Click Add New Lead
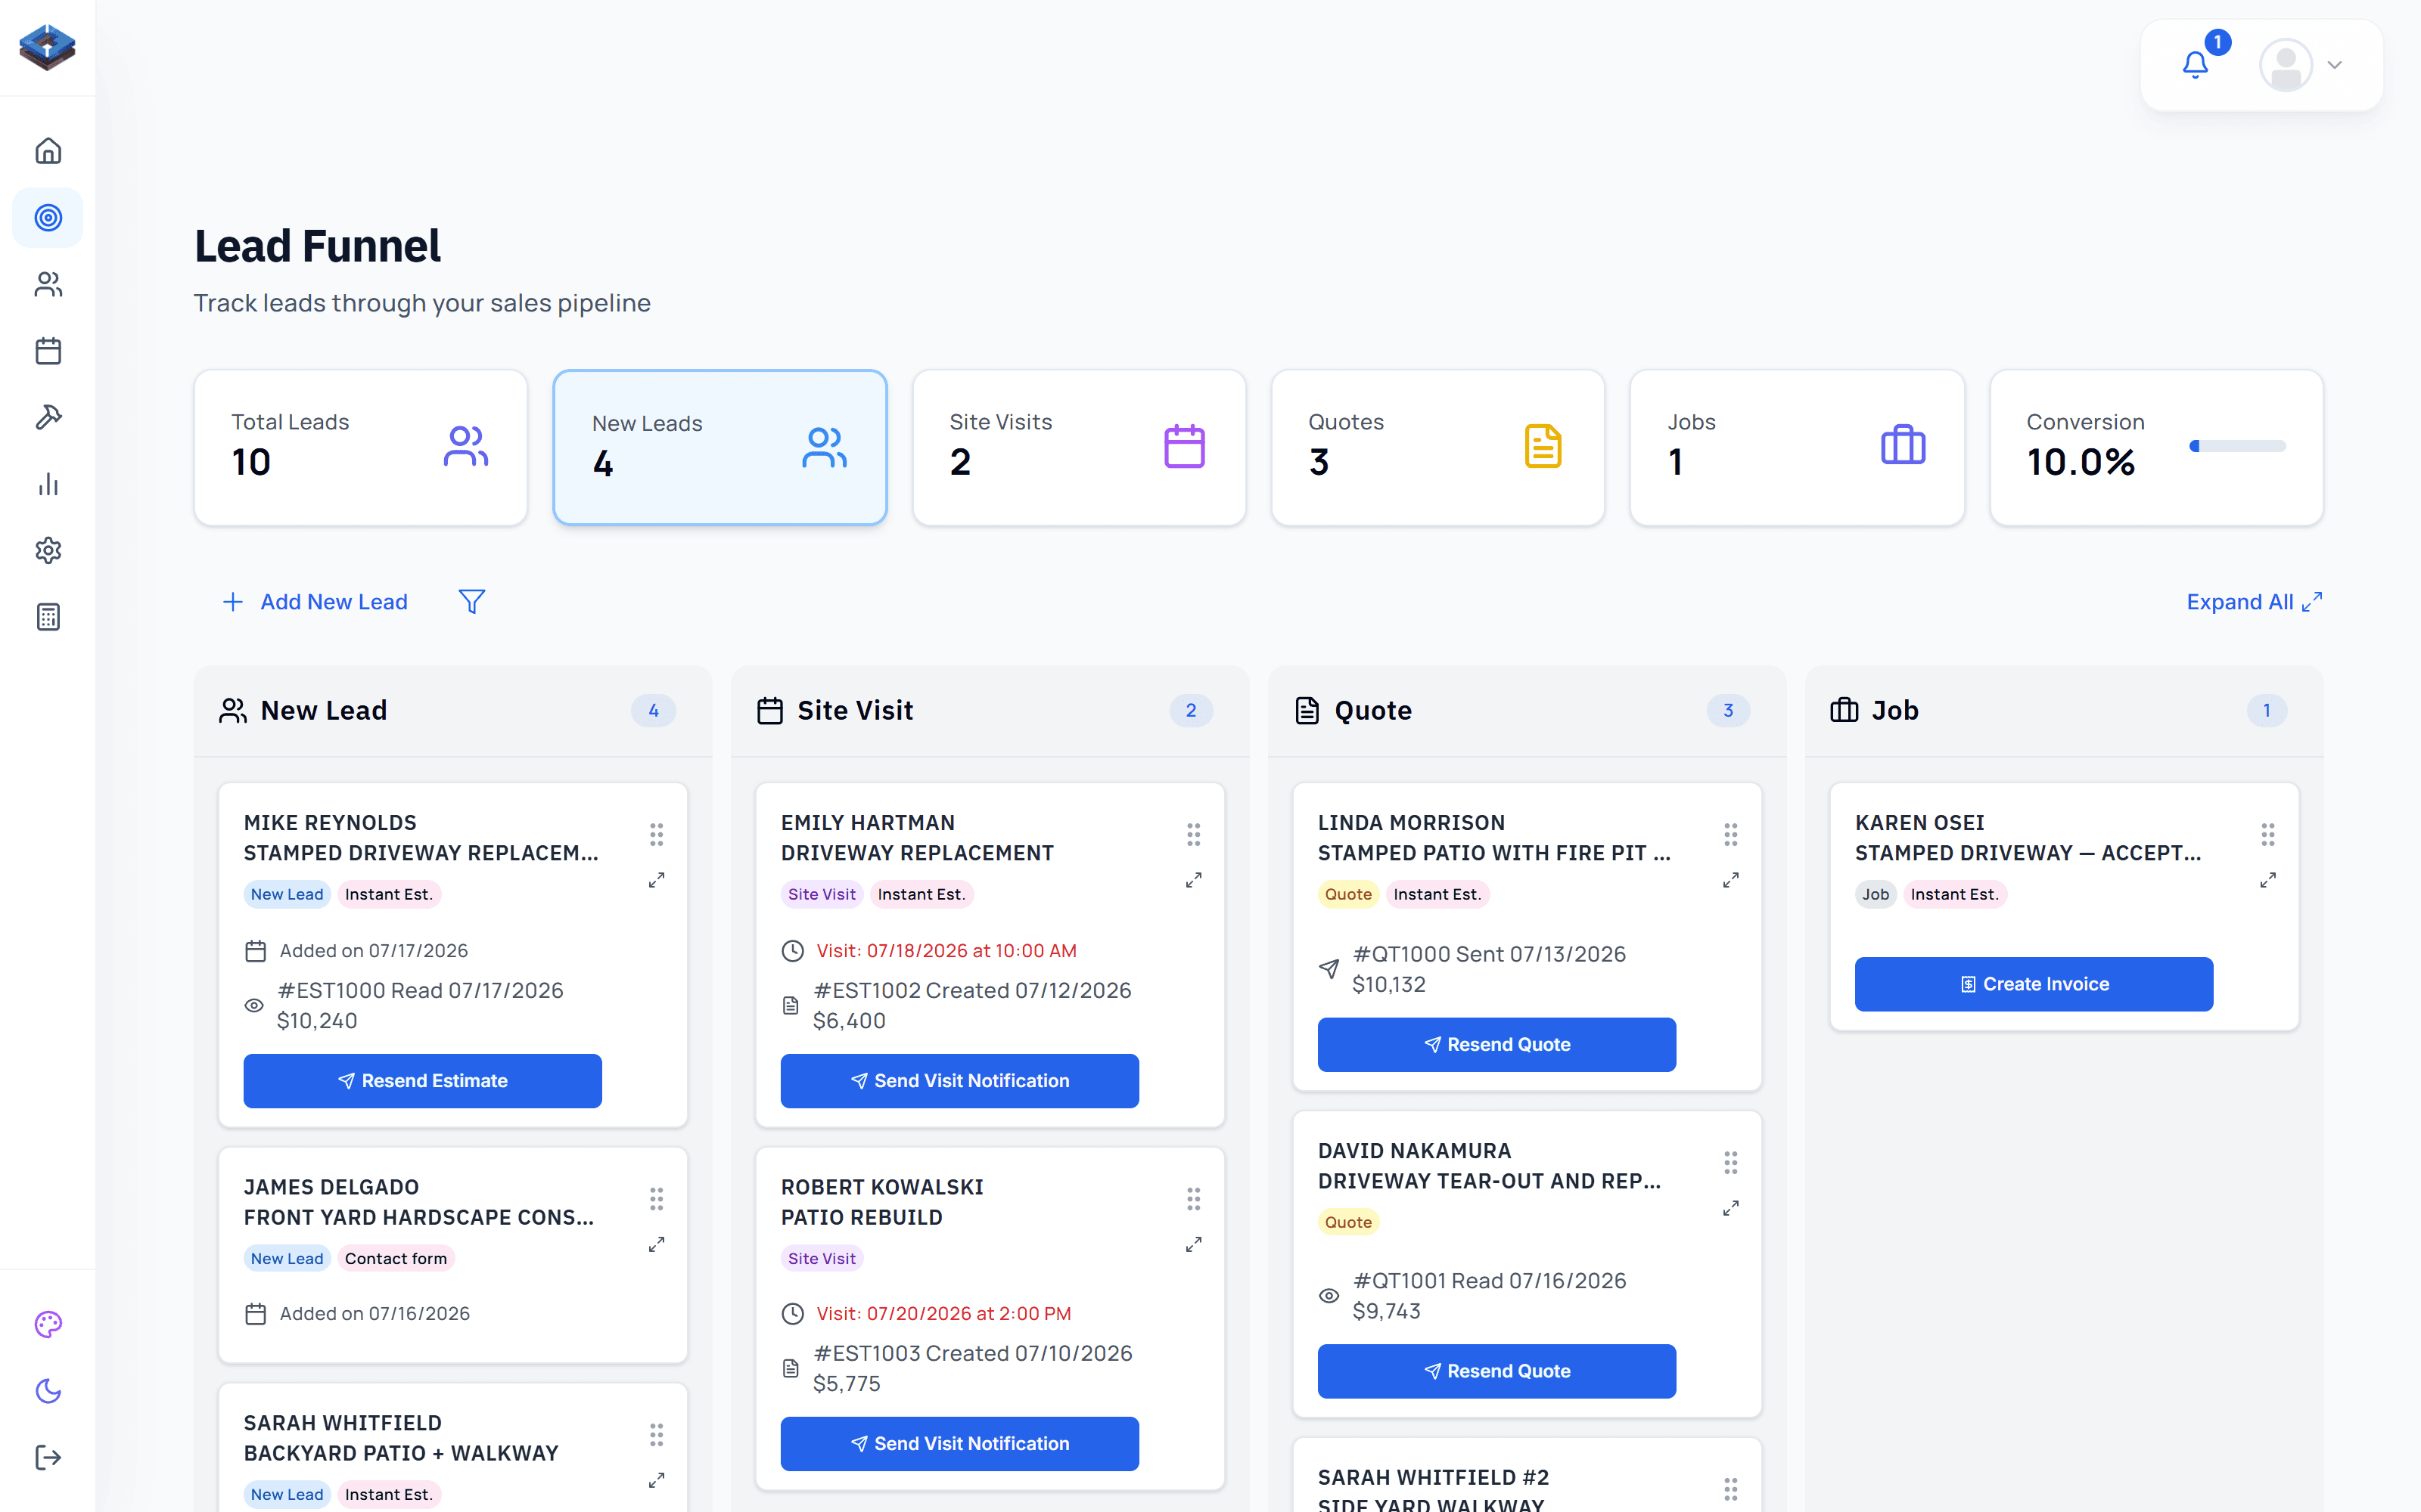The width and height of the screenshot is (2421, 1512). pos(315,602)
